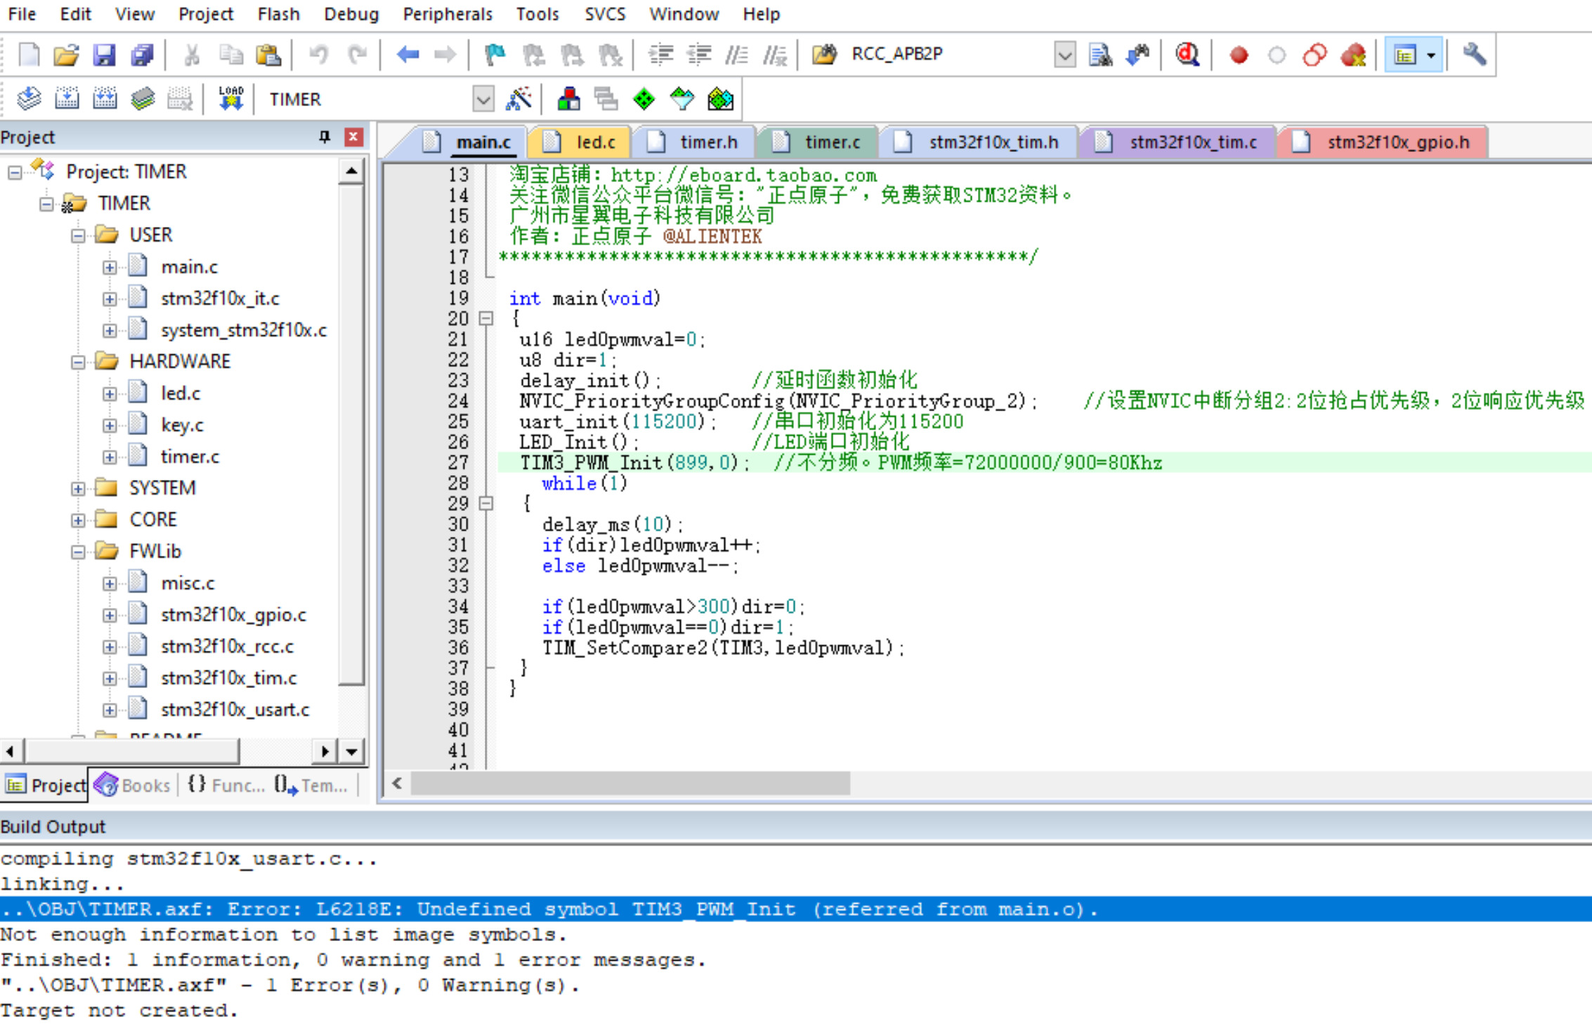Viewport: 1592px width, 1024px height.
Task: Open the Configuration wrench dialog
Action: (1475, 54)
